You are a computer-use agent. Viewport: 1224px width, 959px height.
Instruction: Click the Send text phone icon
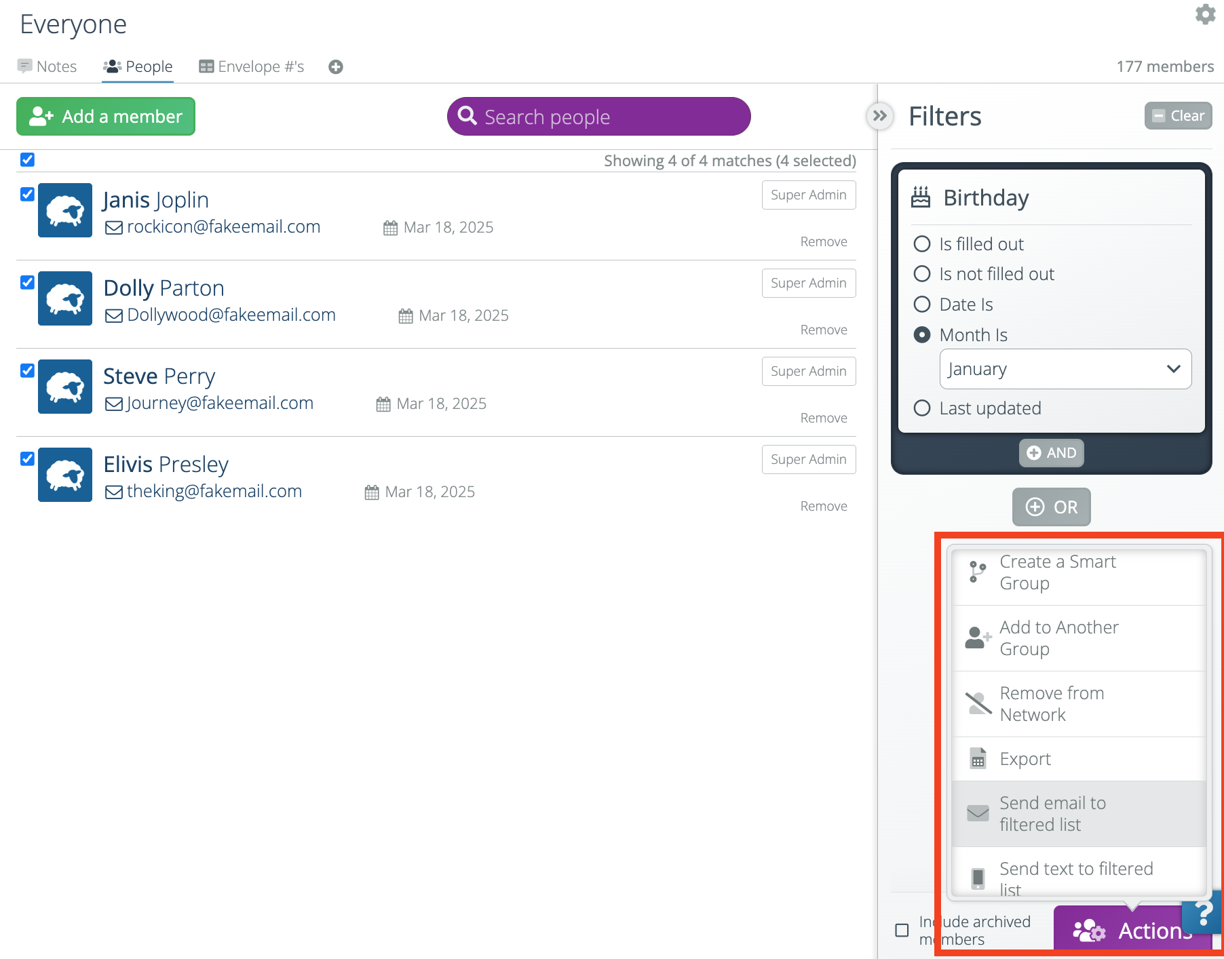(978, 878)
